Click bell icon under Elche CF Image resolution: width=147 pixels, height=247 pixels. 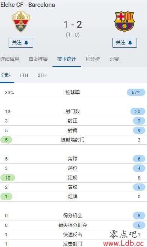(26, 43)
